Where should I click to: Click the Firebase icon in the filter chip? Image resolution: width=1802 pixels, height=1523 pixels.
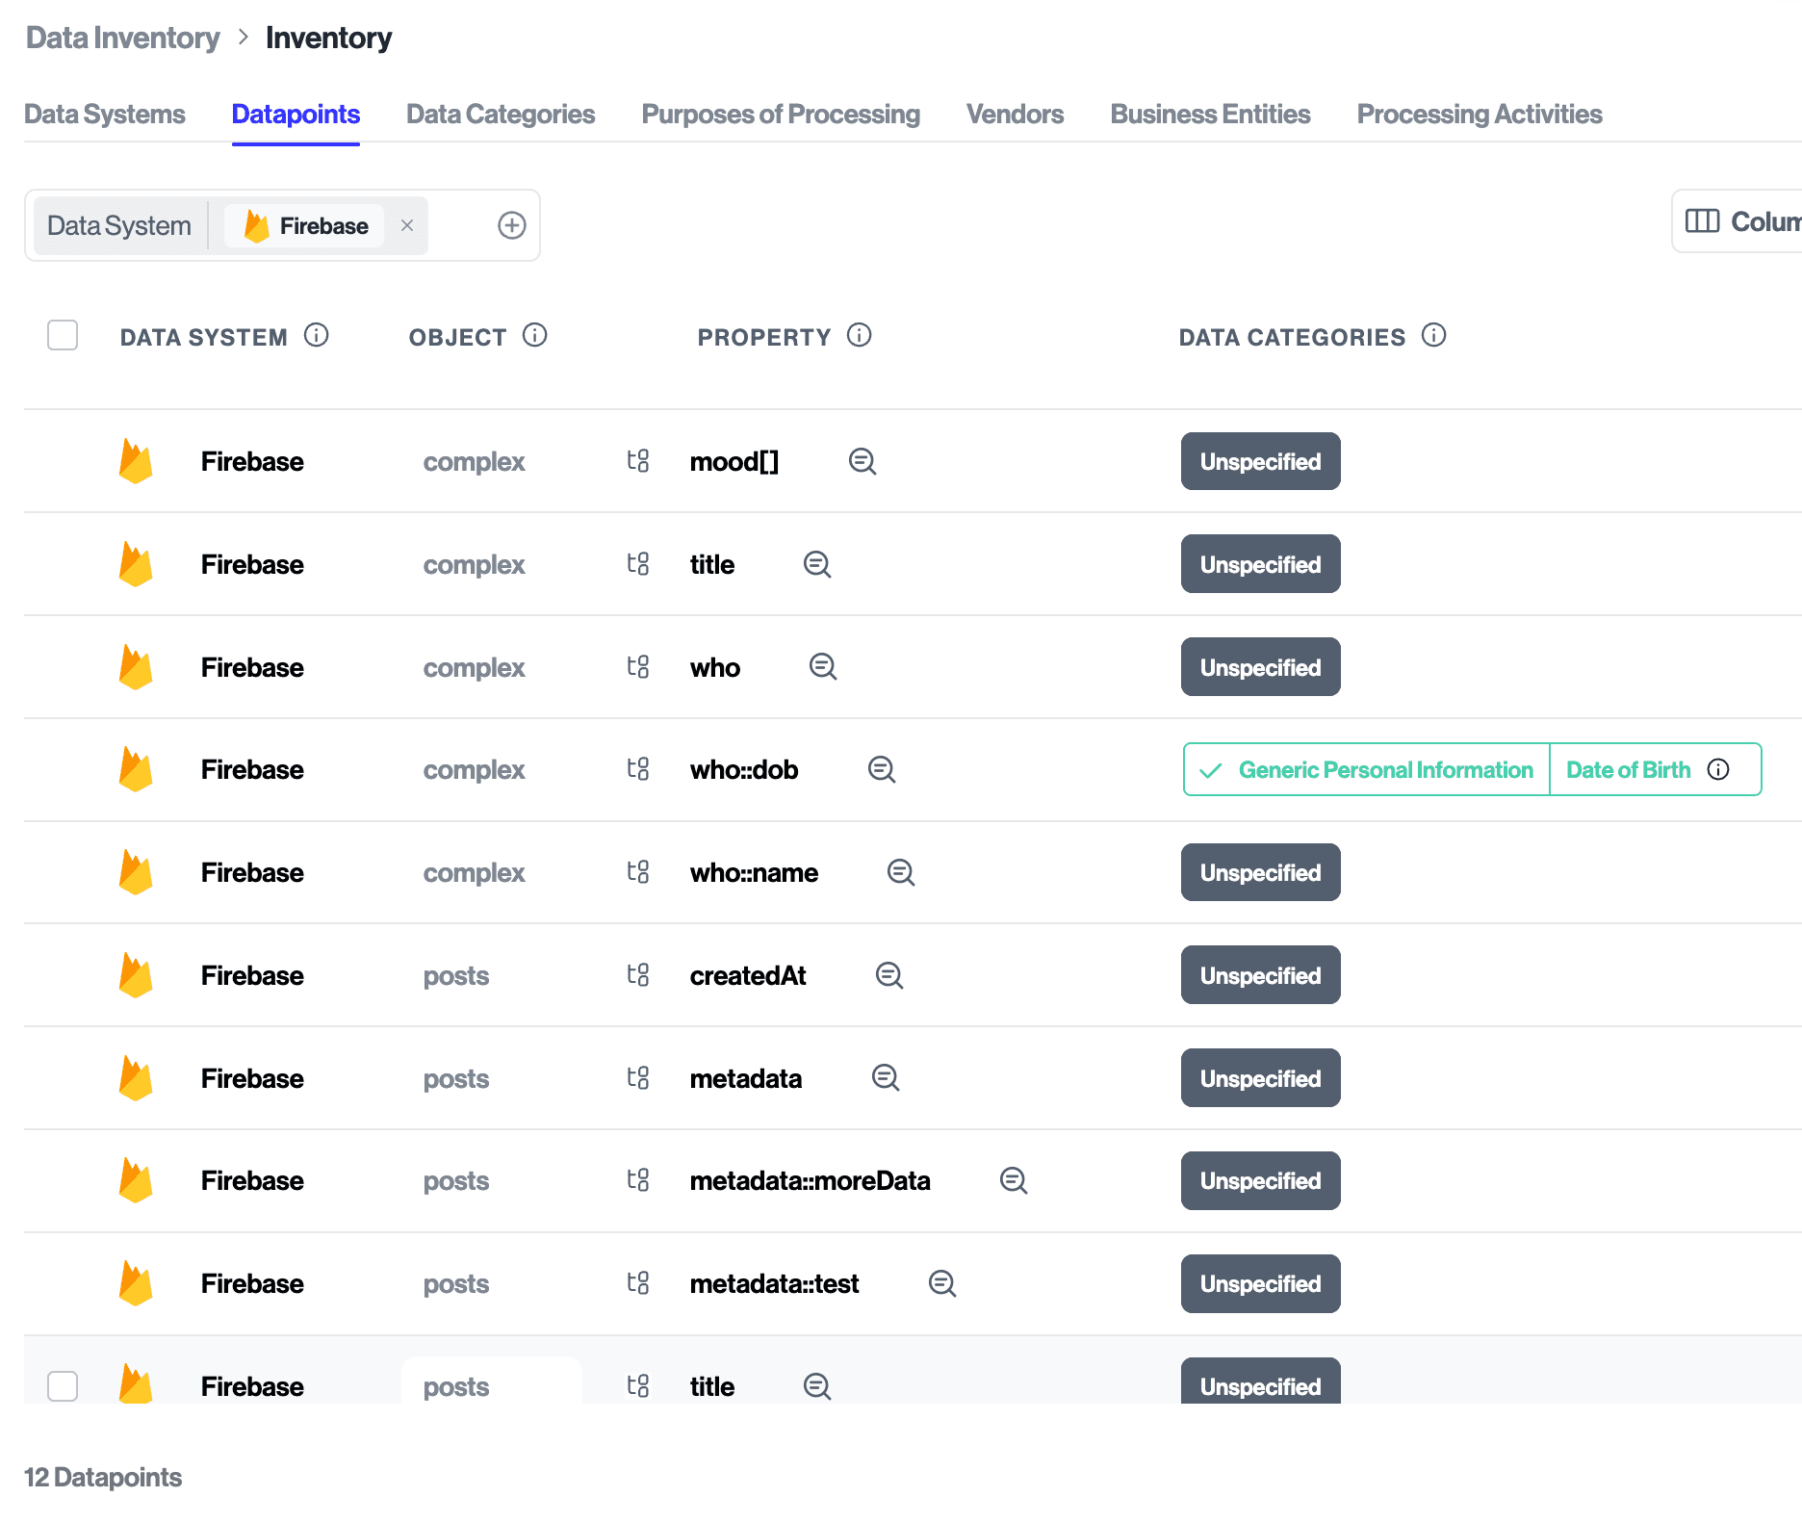coord(258,225)
